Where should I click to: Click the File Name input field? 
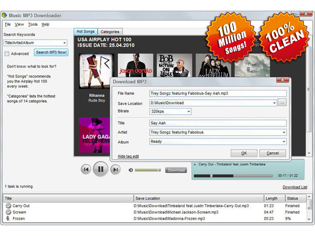(x=217, y=94)
